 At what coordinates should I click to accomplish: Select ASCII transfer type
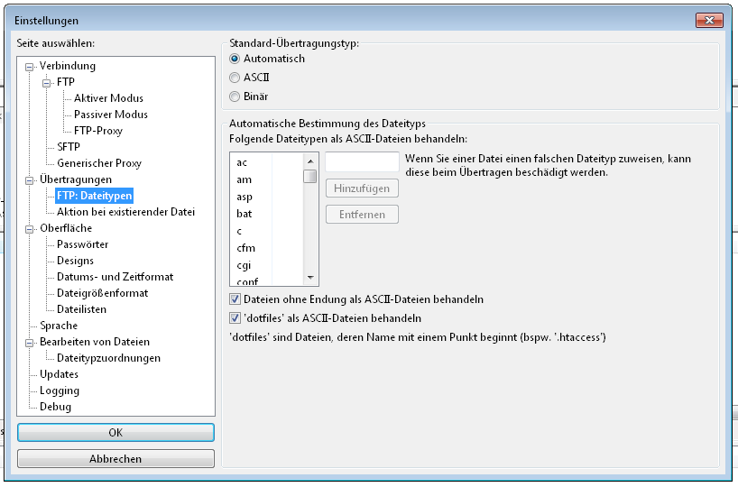235,78
